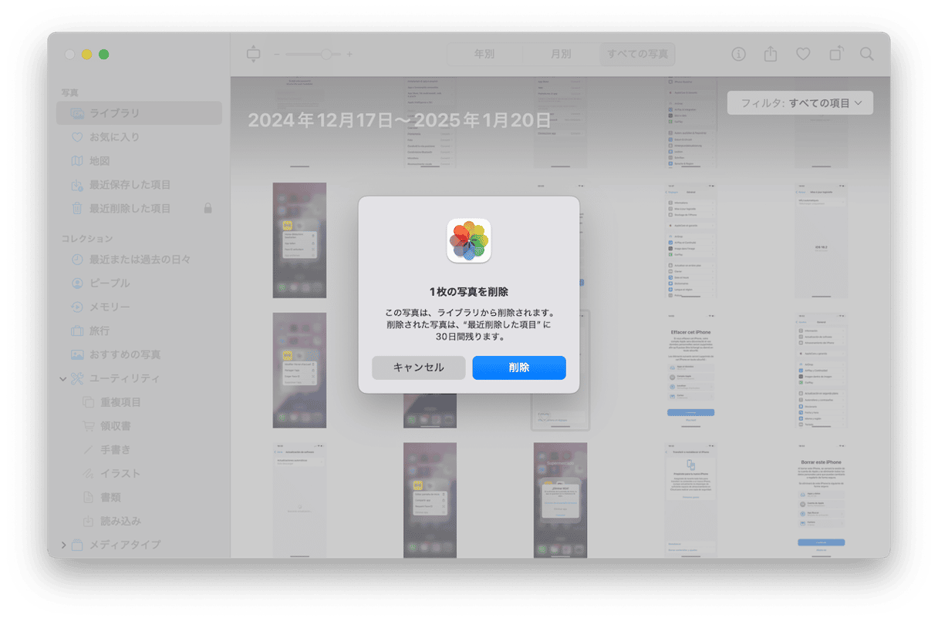Mark as favorite with toolbar heart icon
938x621 pixels.
pos(803,54)
